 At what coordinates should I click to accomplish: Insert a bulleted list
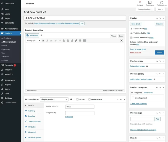coord(51,41)
